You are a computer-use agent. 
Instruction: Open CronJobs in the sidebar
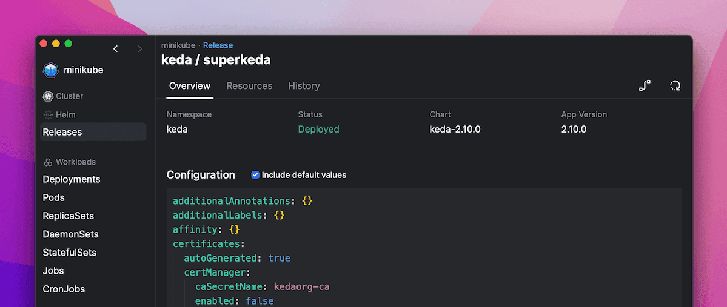click(64, 289)
